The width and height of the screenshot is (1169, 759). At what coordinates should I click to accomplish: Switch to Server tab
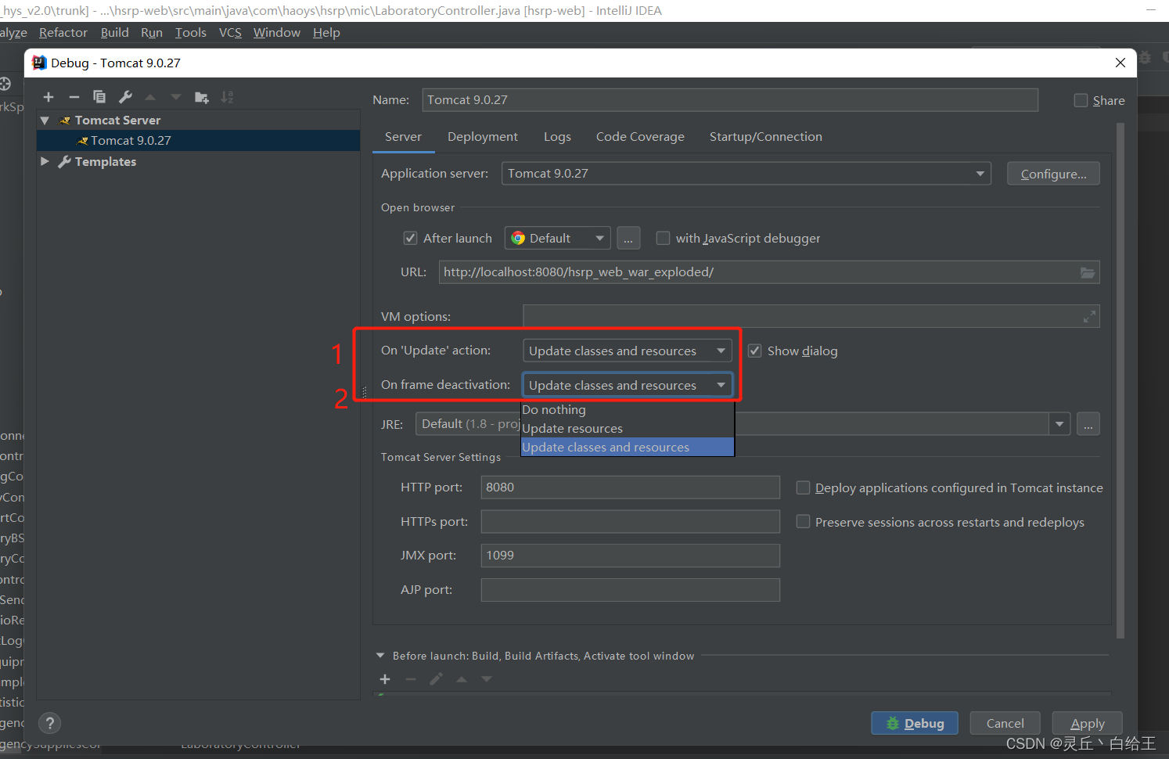tap(403, 137)
